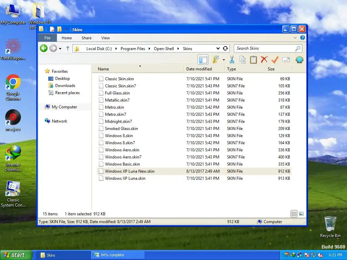Select Favorites in navigation pane
347x260 pixels.
click(60, 71)
